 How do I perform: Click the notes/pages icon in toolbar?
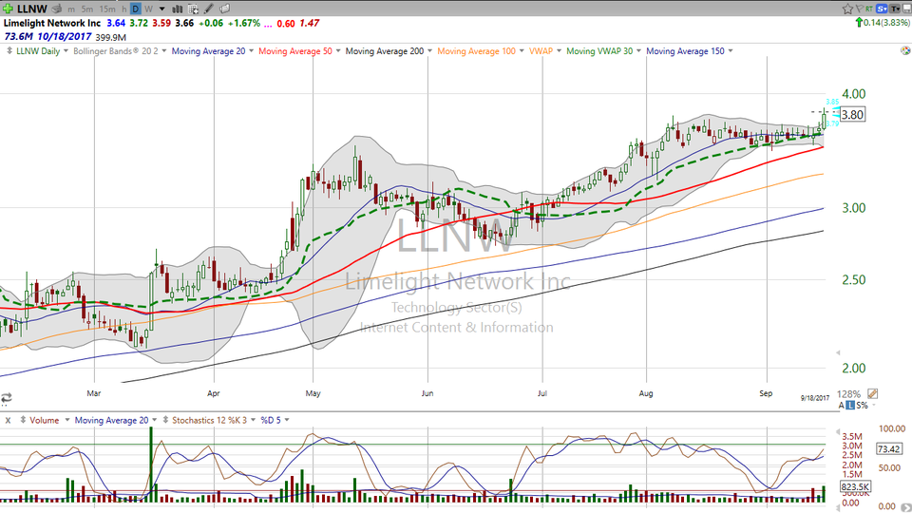pos(224,9)
